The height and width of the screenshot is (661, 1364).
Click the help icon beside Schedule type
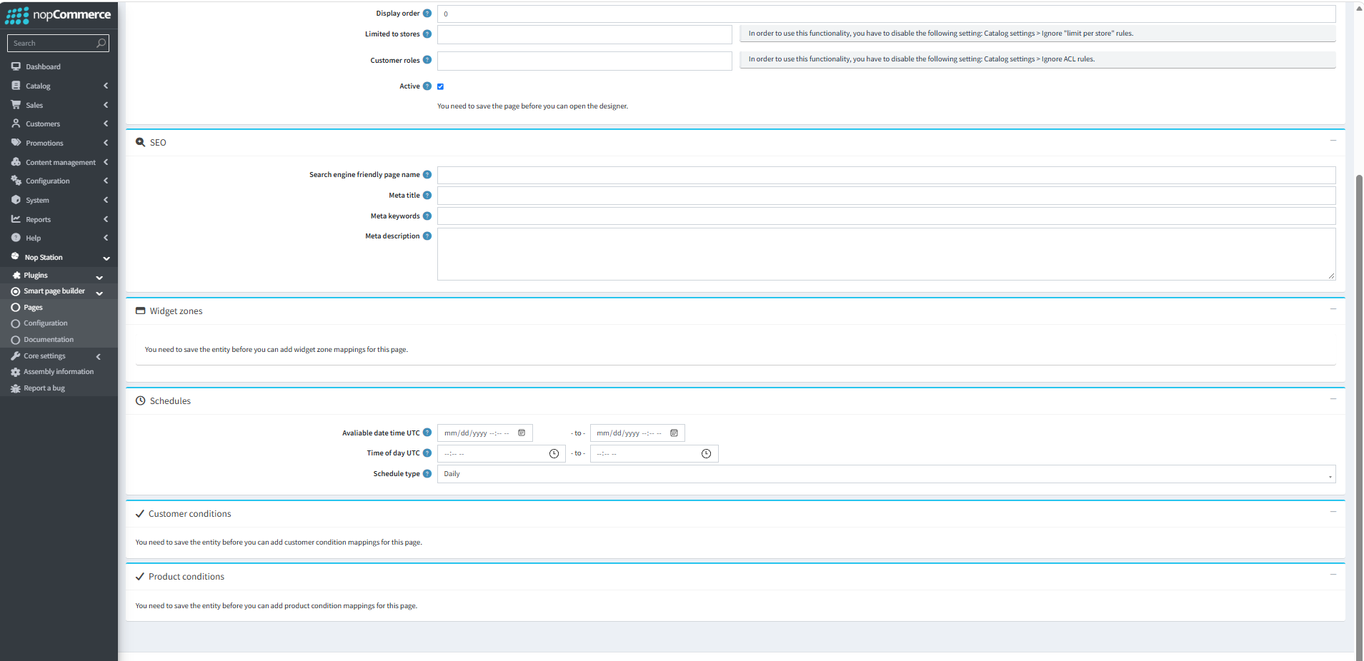(x=427, y=474)
